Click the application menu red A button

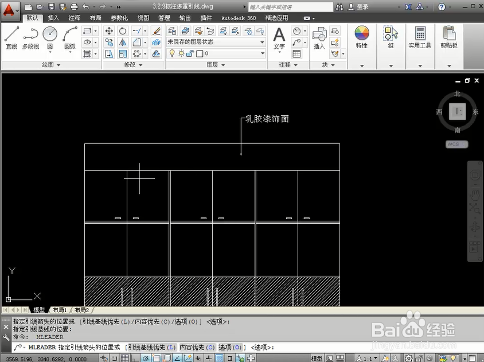pos(10,10)
